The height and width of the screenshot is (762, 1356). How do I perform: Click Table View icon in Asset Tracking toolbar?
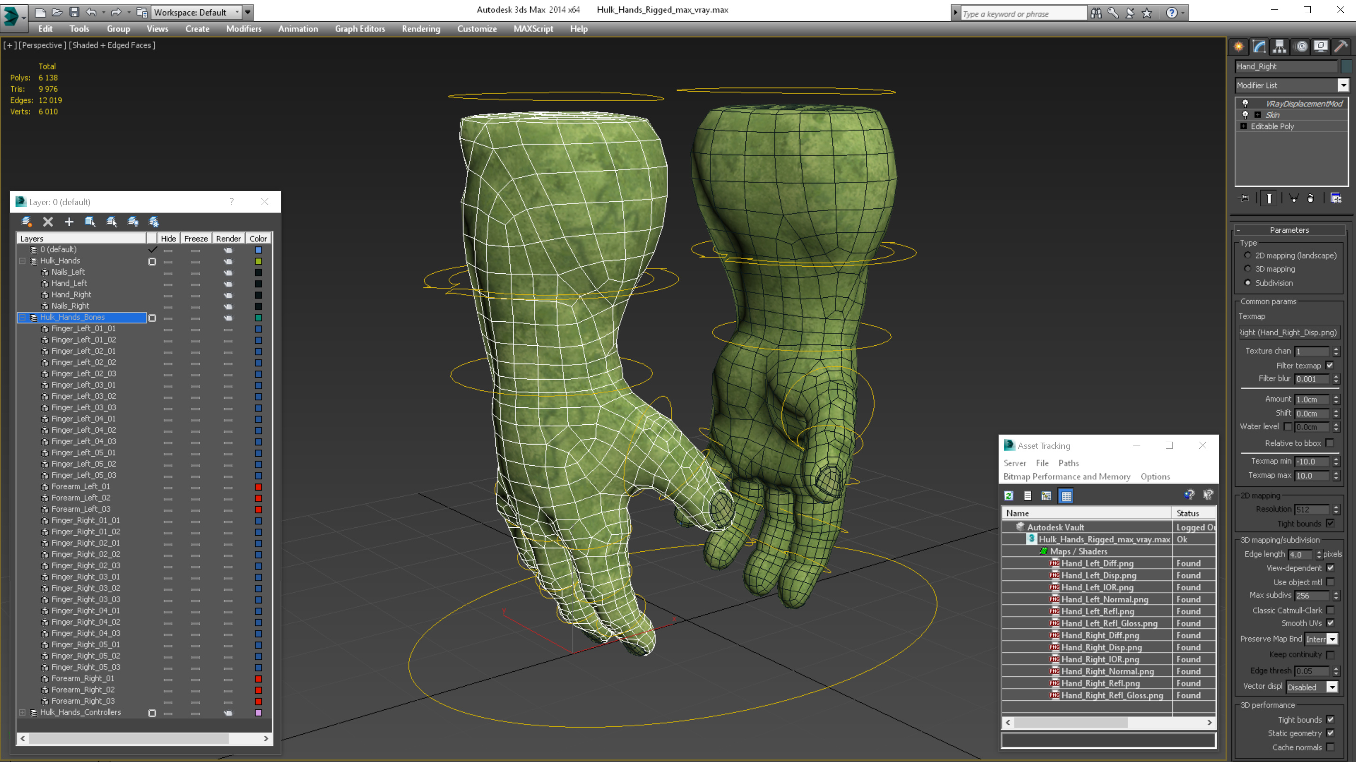pyautogui.click(x=1066, y=495)
